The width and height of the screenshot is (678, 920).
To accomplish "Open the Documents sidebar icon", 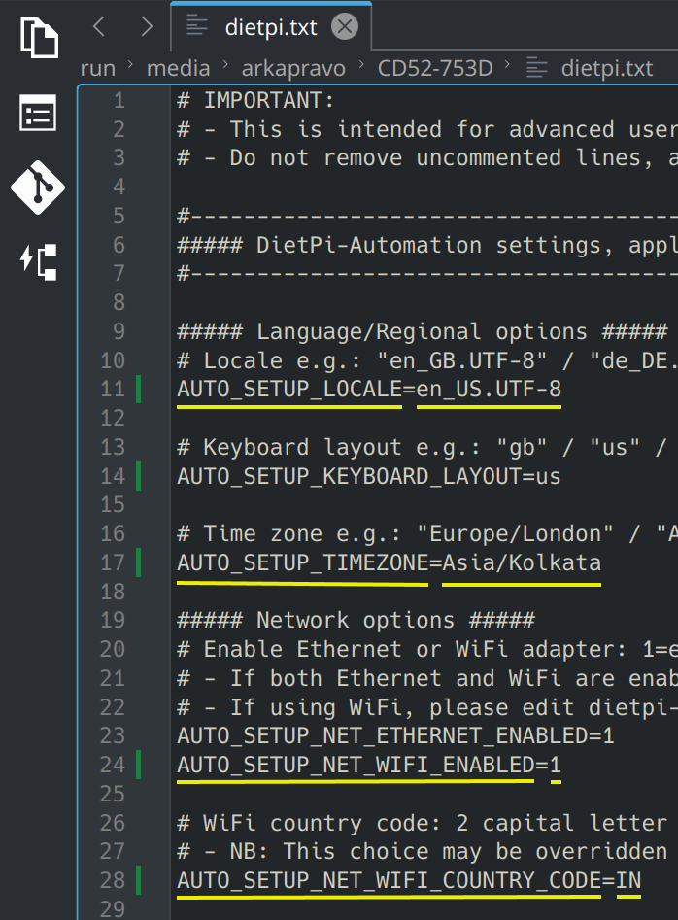I will point(39,38).
